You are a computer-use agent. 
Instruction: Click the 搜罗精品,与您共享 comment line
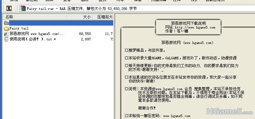pos(145,50)
